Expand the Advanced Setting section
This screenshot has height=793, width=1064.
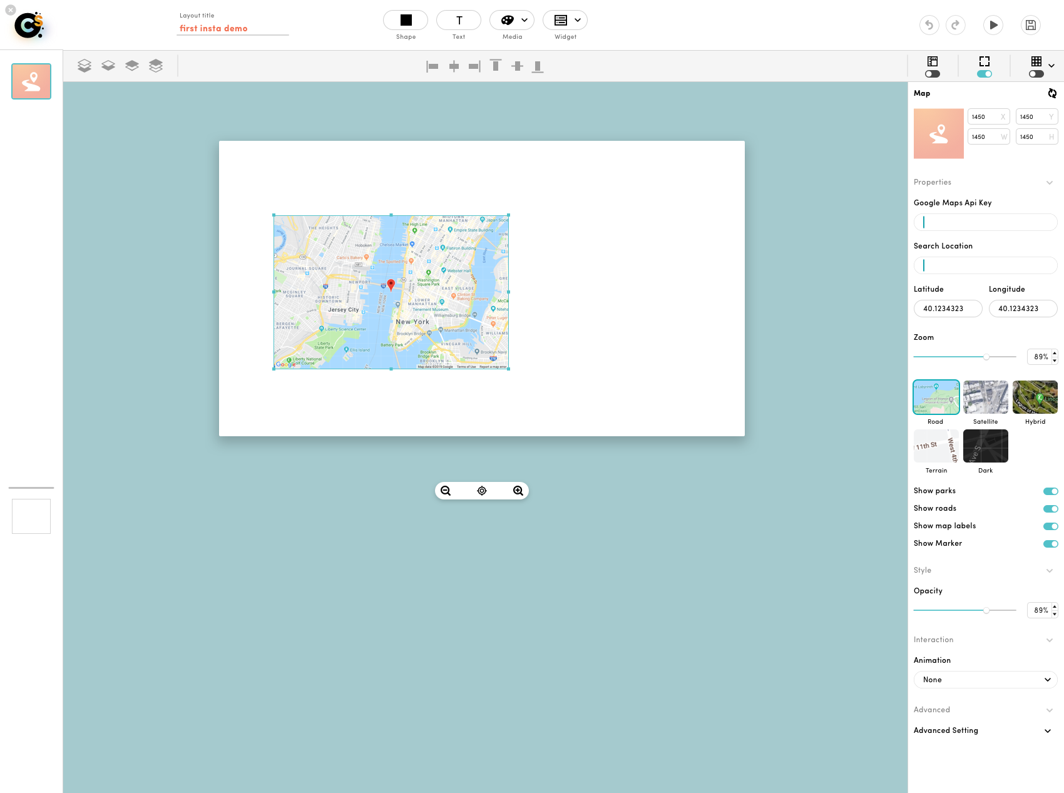pos(983,730)
